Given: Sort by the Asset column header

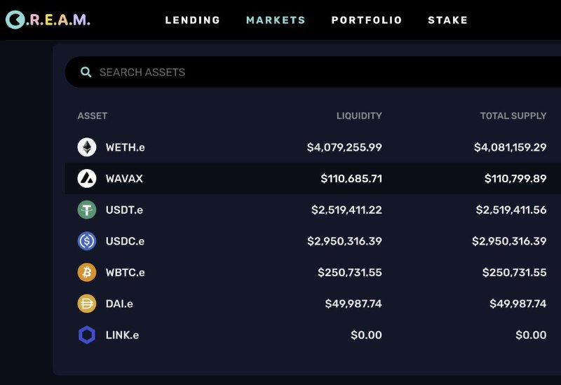Looking at the screenshot, I should 93,116.
